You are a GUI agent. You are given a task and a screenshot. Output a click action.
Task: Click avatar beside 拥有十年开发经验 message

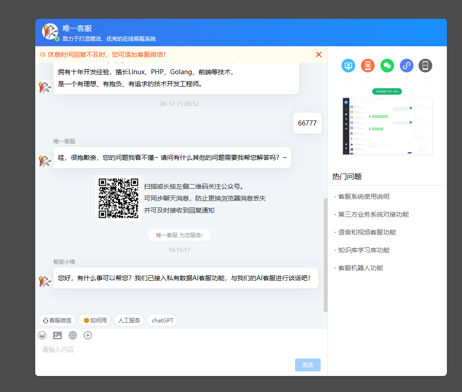(45, 87)
